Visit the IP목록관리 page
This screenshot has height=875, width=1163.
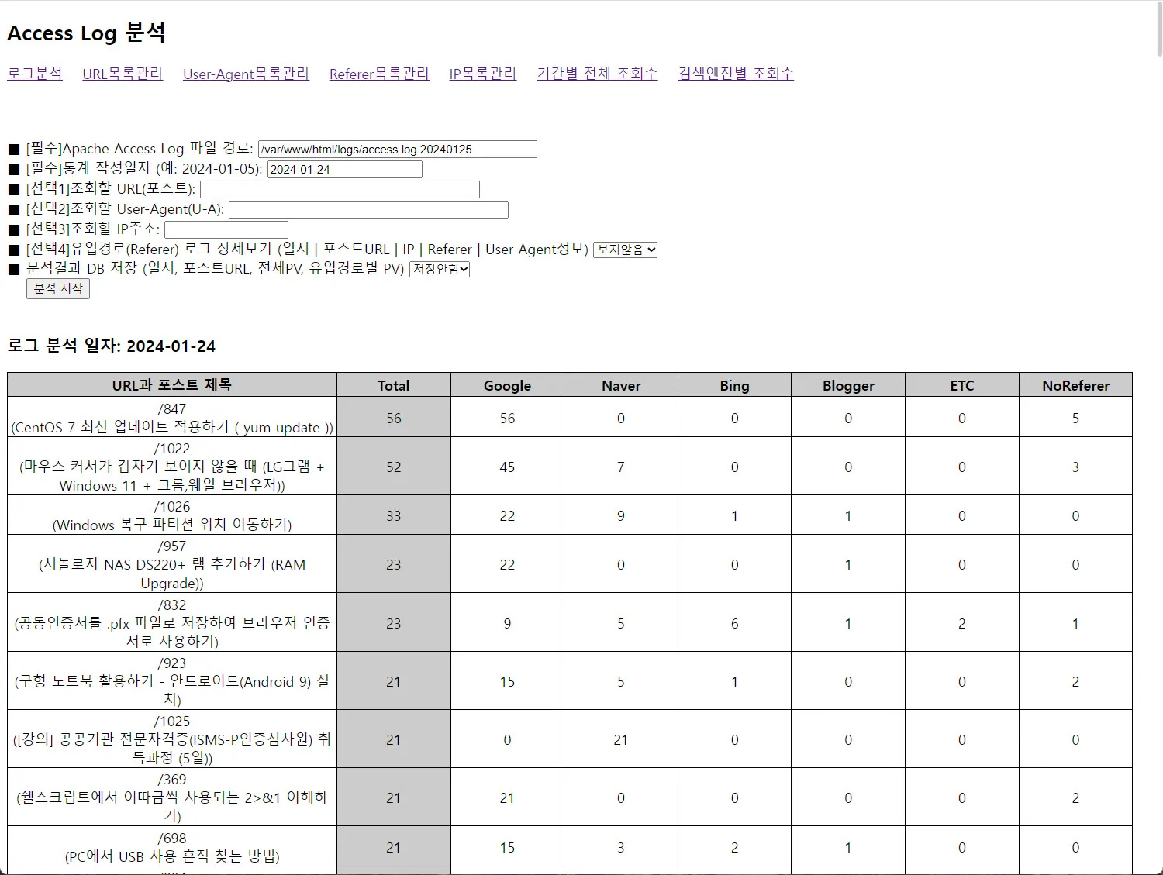[483, 74]
